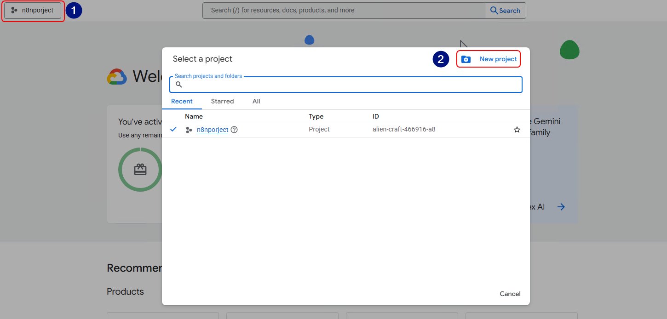
Task: Click the Google Cloud logo
Action: click(117, 77)
